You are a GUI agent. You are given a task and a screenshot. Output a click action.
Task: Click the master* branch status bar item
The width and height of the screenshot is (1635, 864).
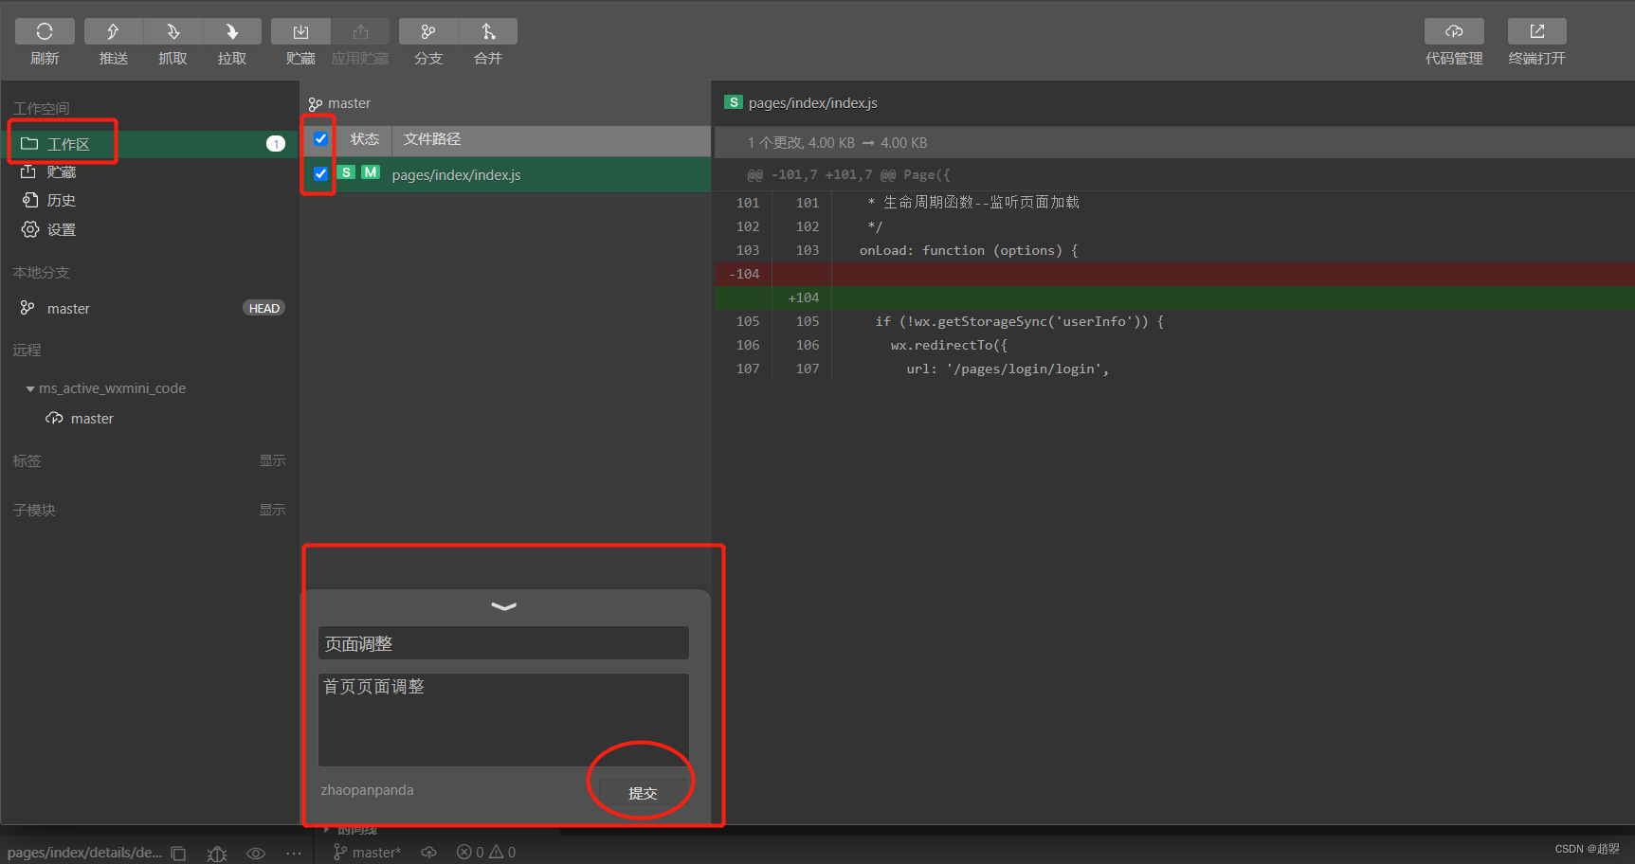(368, 853)
